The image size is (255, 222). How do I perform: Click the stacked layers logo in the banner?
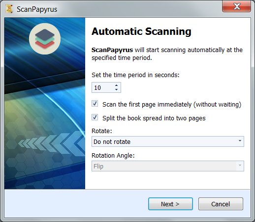pyautogui.click(x=45, y=39)
